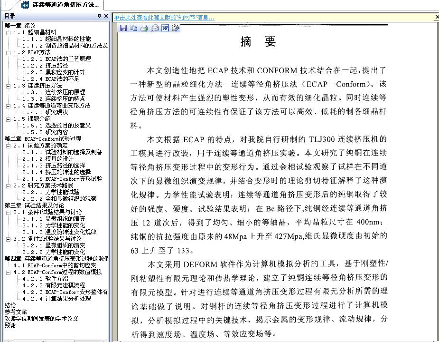This screenshot has height=342, width=439.
Task: Collapse section 1.1 超细晶材料
Action: (8, 32)
